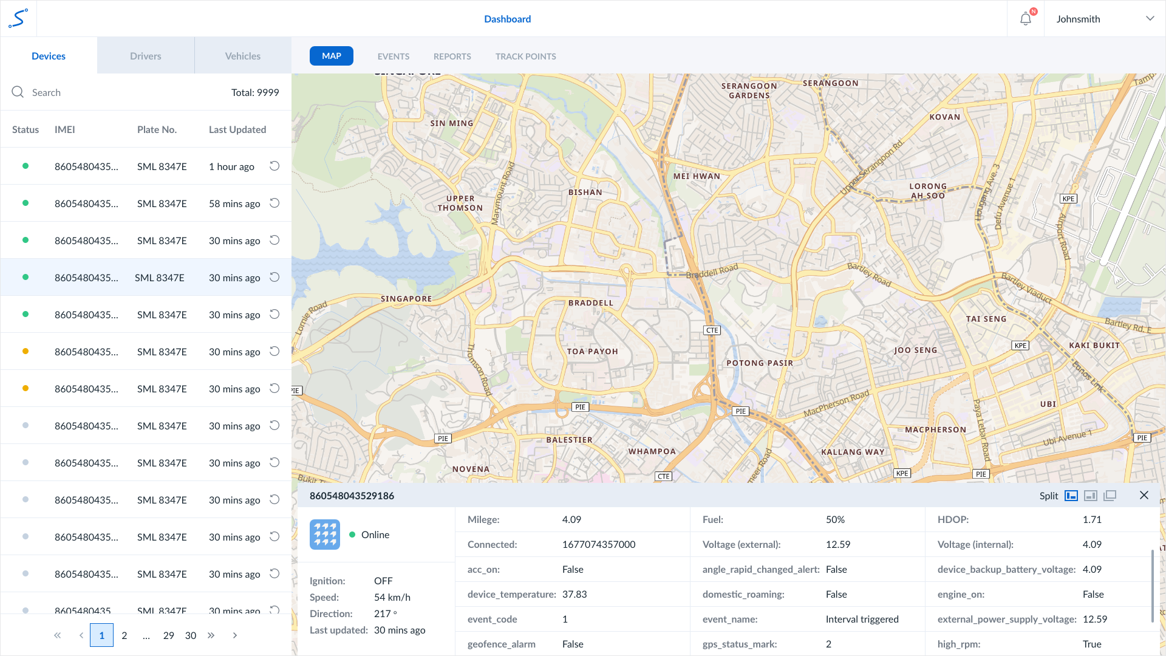
Task: Close the device details panel
Action: (1144, 495)
